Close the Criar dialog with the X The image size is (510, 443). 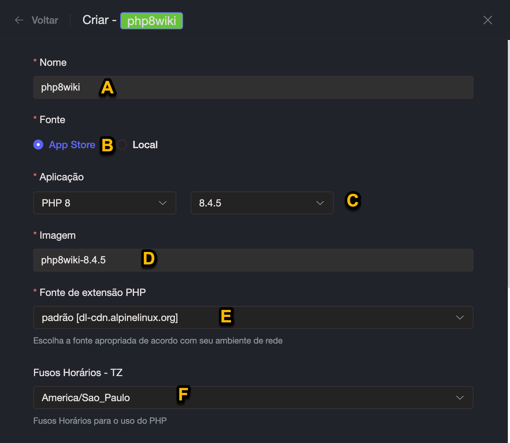click(x=487, y=20)
